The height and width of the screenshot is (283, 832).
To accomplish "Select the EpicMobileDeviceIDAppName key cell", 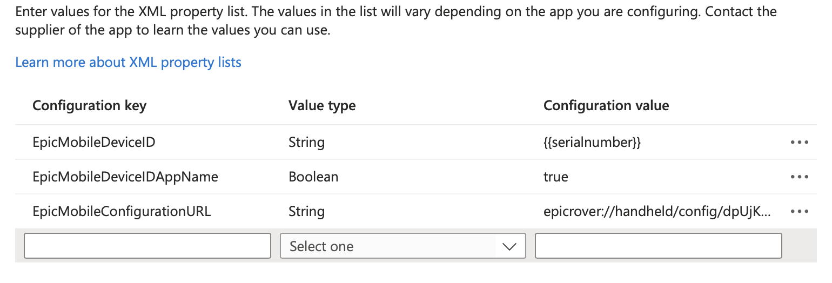I will tap(125, 177).
